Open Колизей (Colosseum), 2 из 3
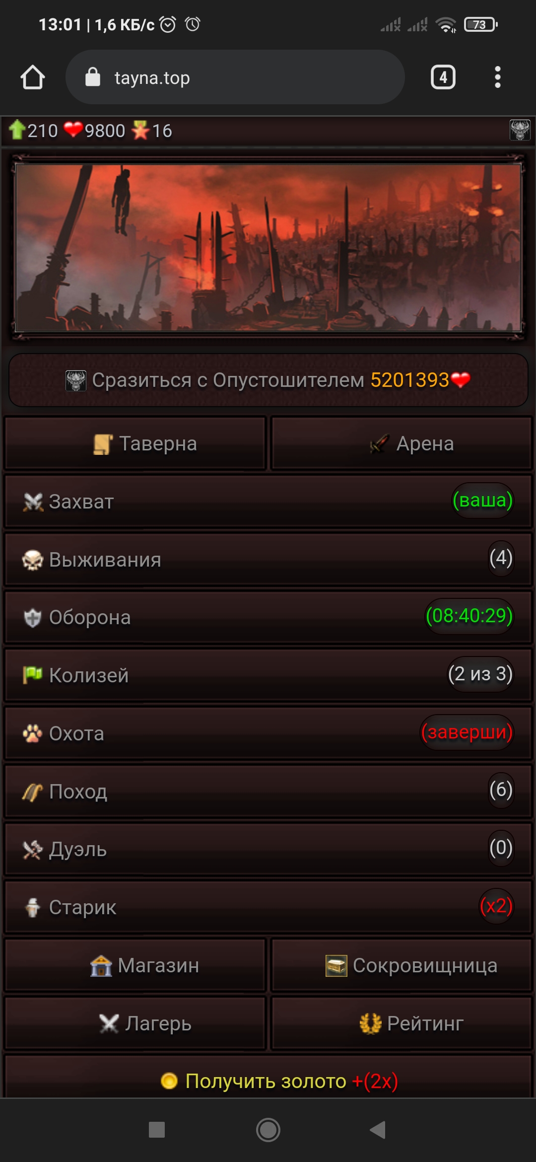This screenshot has height=1162, width=536. pos(268,675)
